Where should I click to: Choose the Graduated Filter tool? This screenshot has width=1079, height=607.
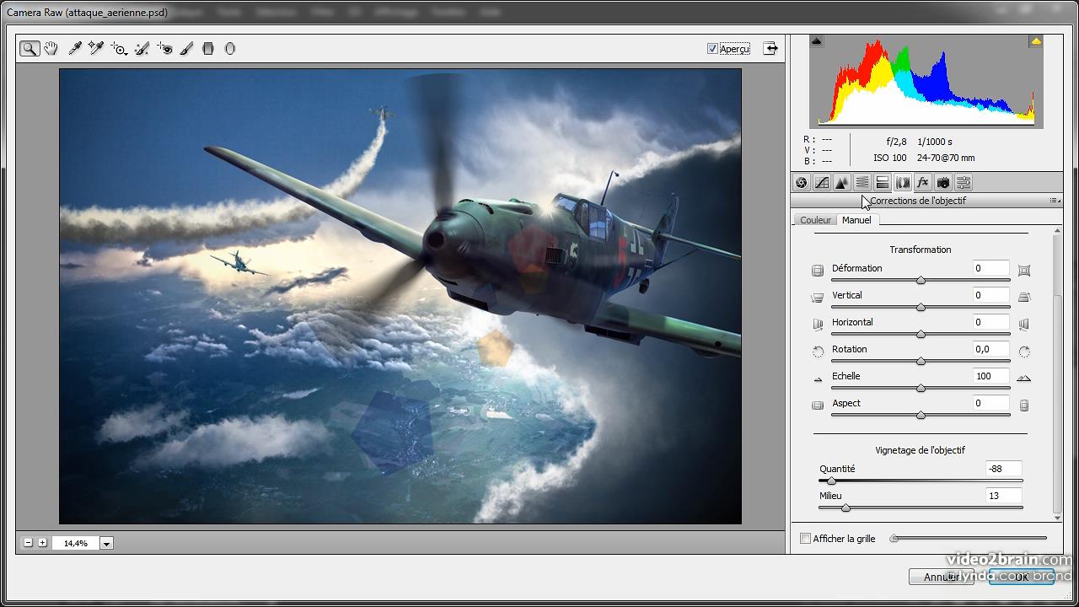coord(208,49)
